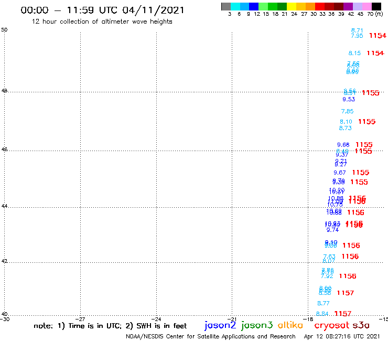The height and width of the screenshot is (341, 388).
Task: Click the title date range "00:00 – 11:59 UTC 04/11/2021"
Action: (x=102, y=10)
